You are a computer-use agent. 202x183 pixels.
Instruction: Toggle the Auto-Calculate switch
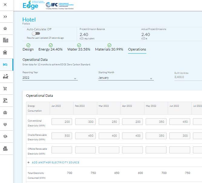point(36,34)
